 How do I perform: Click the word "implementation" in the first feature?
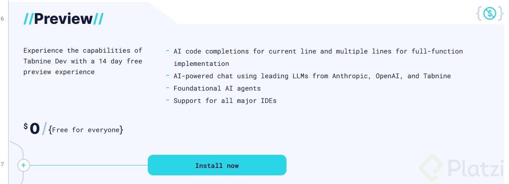click(201, 64)
